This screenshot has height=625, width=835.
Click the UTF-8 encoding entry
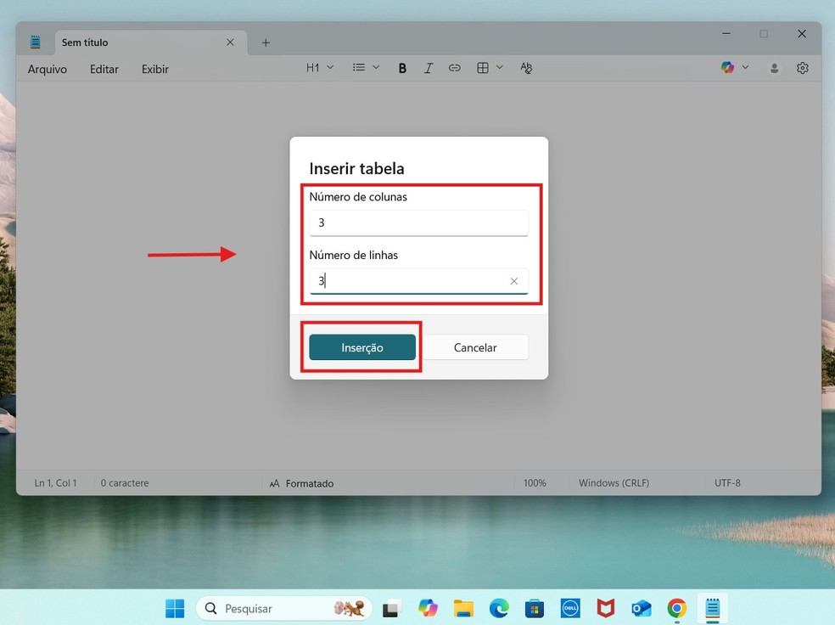[727, 482]
